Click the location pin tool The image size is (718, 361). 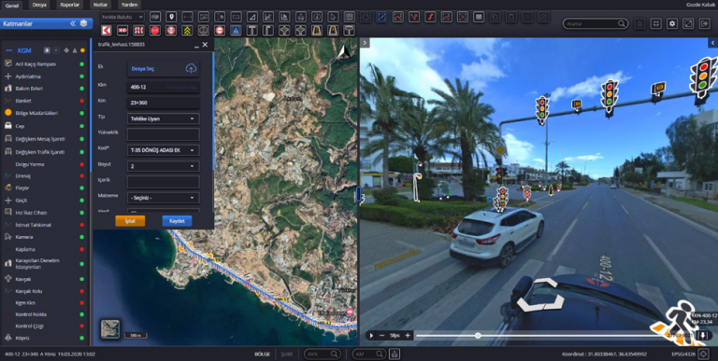[171, 18]
